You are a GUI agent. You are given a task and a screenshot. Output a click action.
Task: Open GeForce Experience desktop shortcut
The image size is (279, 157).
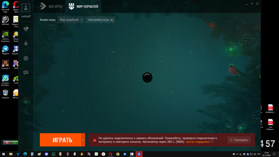5,37
